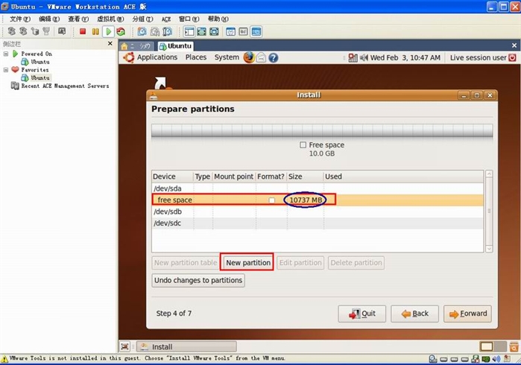Viewport: 521px width, 365px height.
Task: Click the Summary view toolbar icon
Action: coord(230,31)
